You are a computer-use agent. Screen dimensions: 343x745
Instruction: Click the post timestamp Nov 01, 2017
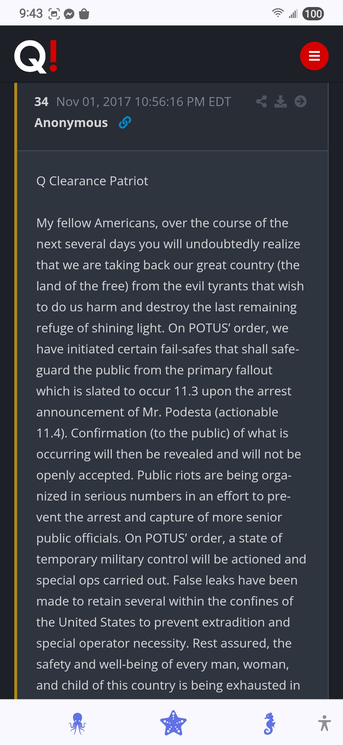point(144,102)
